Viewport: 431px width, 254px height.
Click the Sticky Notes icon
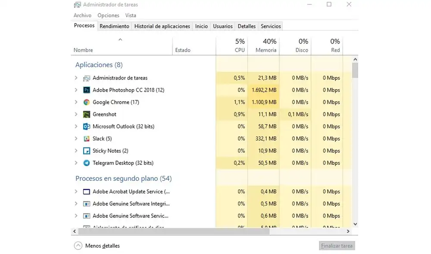[x=87, y=151]
